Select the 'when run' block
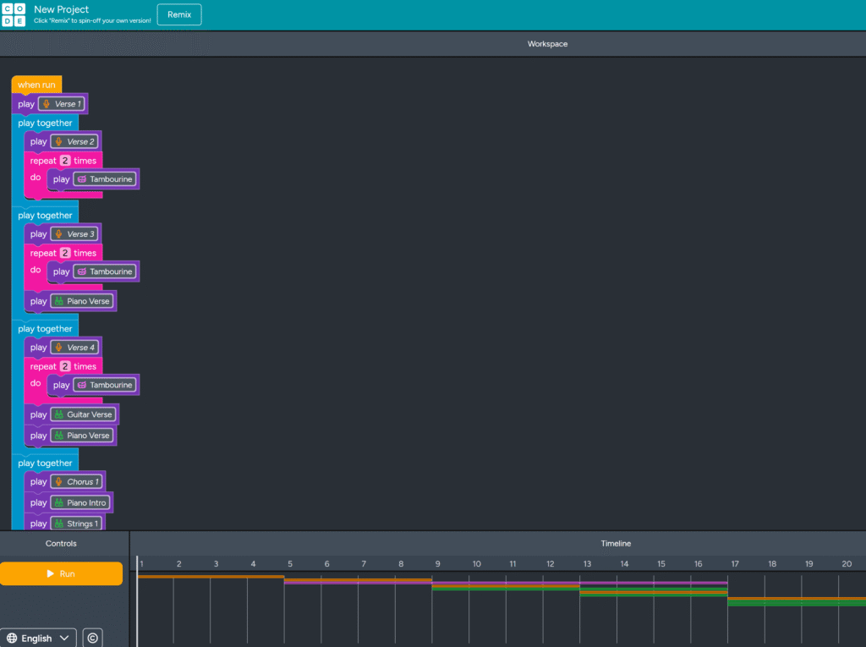Screen dimensions: 866x647 pyautogui.click(x=36, y=85)
